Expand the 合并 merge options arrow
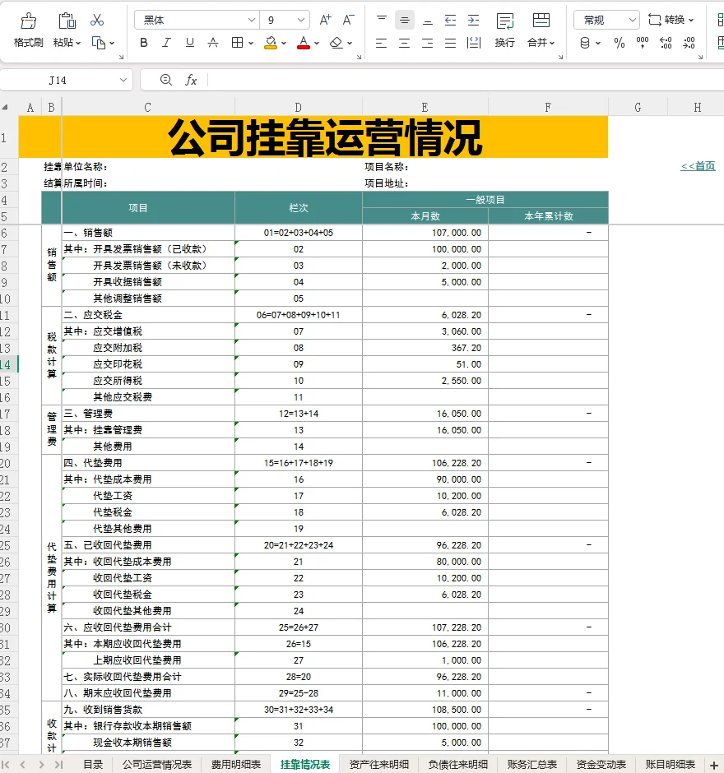The image size is (724, 773). point(552,44)
